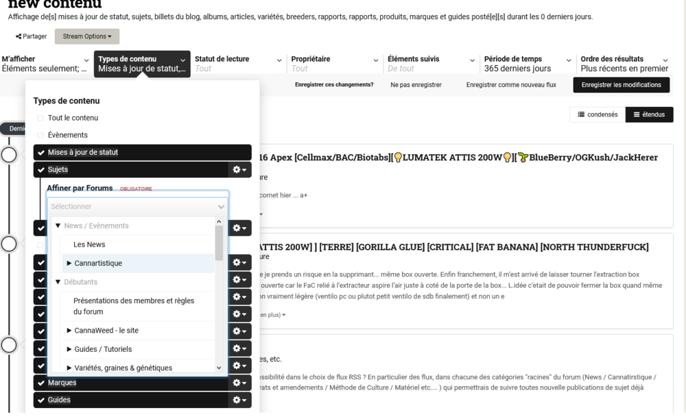Click the Partager share button

[31, 36]
